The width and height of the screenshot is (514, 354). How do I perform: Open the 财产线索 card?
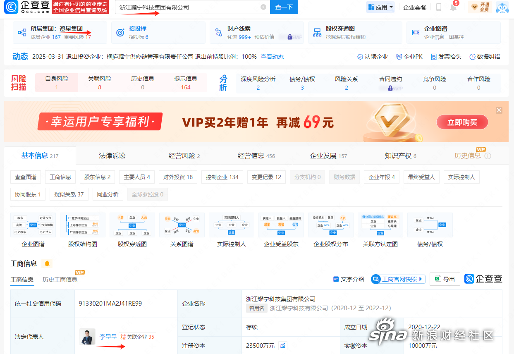point(256,33)
